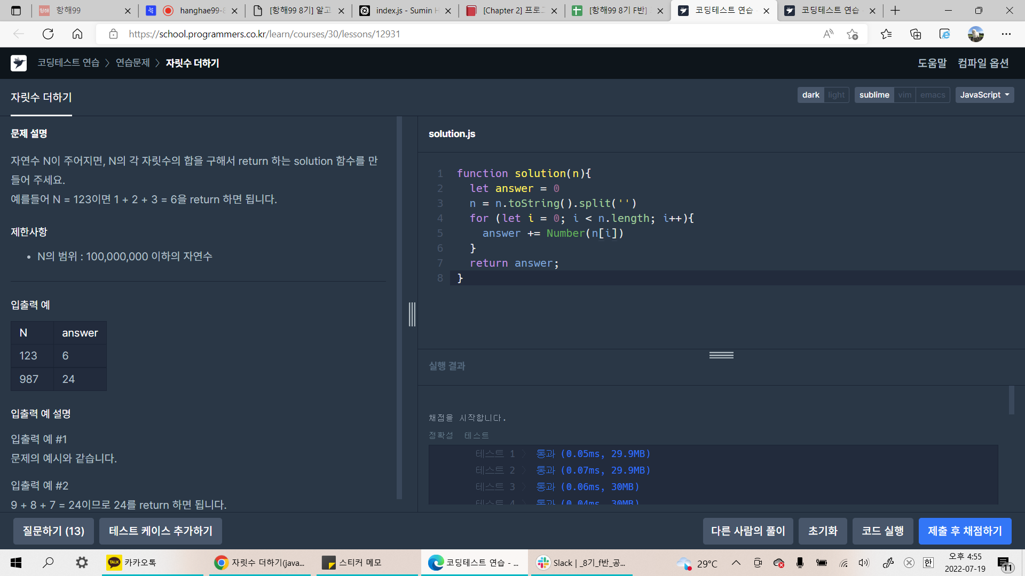
Task: Open 컴파일 옵션 menu
Action: pyautogui.click(x=983, y=63)
